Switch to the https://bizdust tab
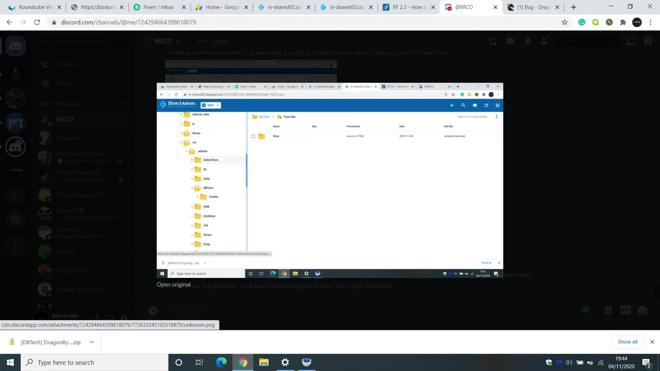 pyautogui.click(x=98, y=7)
